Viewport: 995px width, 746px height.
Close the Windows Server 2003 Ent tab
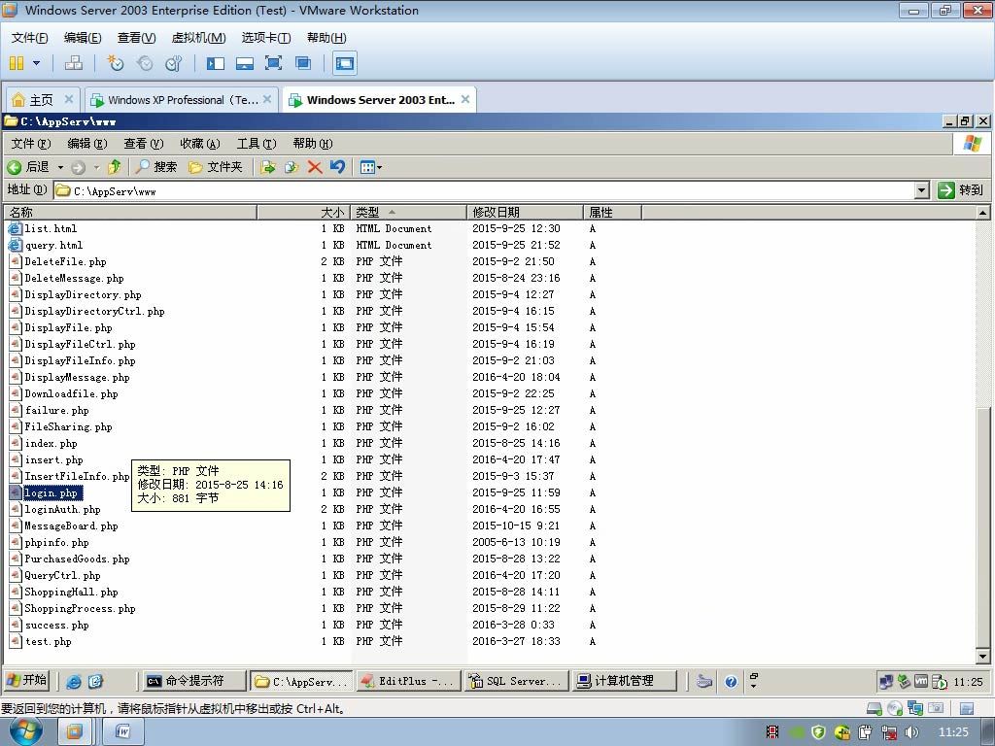[x=465, y=99]
